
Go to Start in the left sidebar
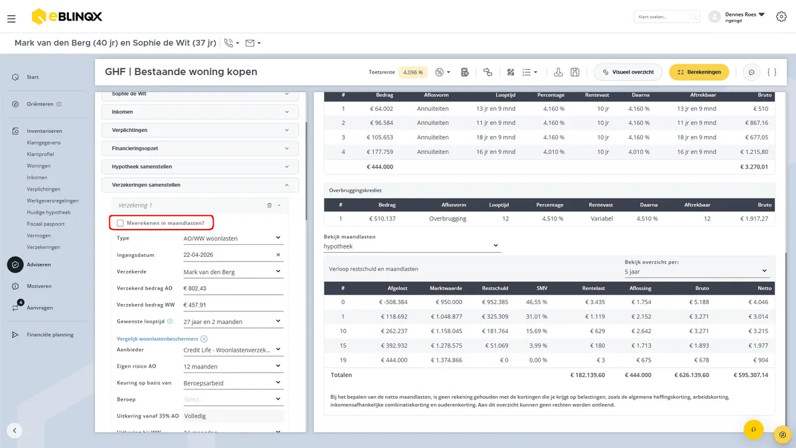point(33,77)
